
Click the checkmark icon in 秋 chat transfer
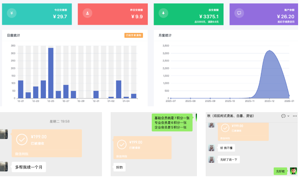coord(225,128)
